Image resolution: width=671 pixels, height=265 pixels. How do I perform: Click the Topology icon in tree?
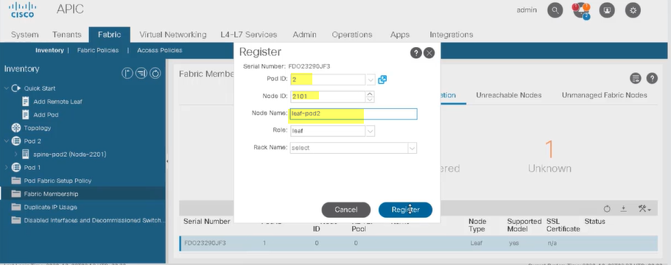pos(15,128)
